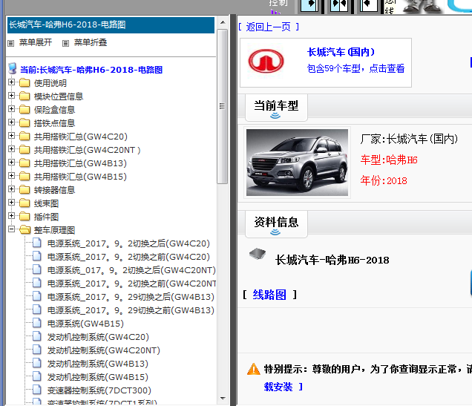Select the 电源系统(GW4B15) tree item
Image resolution: width=472 pixels, height=406 pixels.
tap(85, 324)
